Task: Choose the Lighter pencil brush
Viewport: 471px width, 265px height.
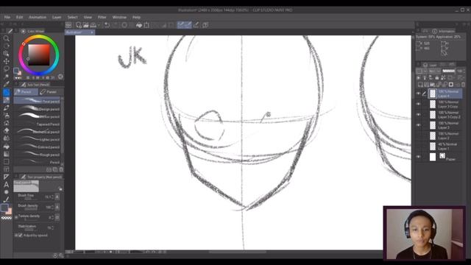Action: (x=38, y=139)
